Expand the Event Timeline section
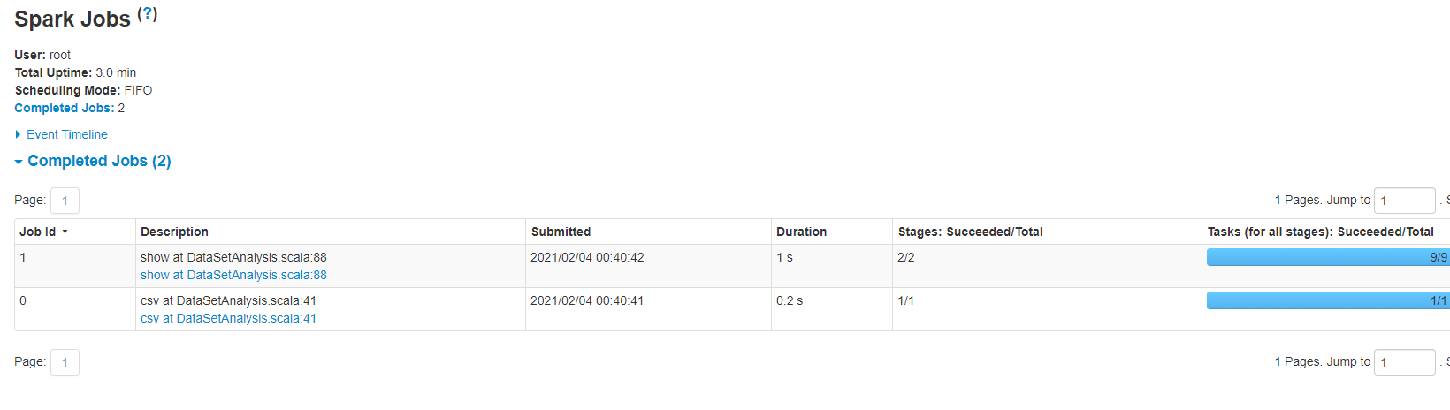Viewport: 1450px width, 410px height. 67,134
